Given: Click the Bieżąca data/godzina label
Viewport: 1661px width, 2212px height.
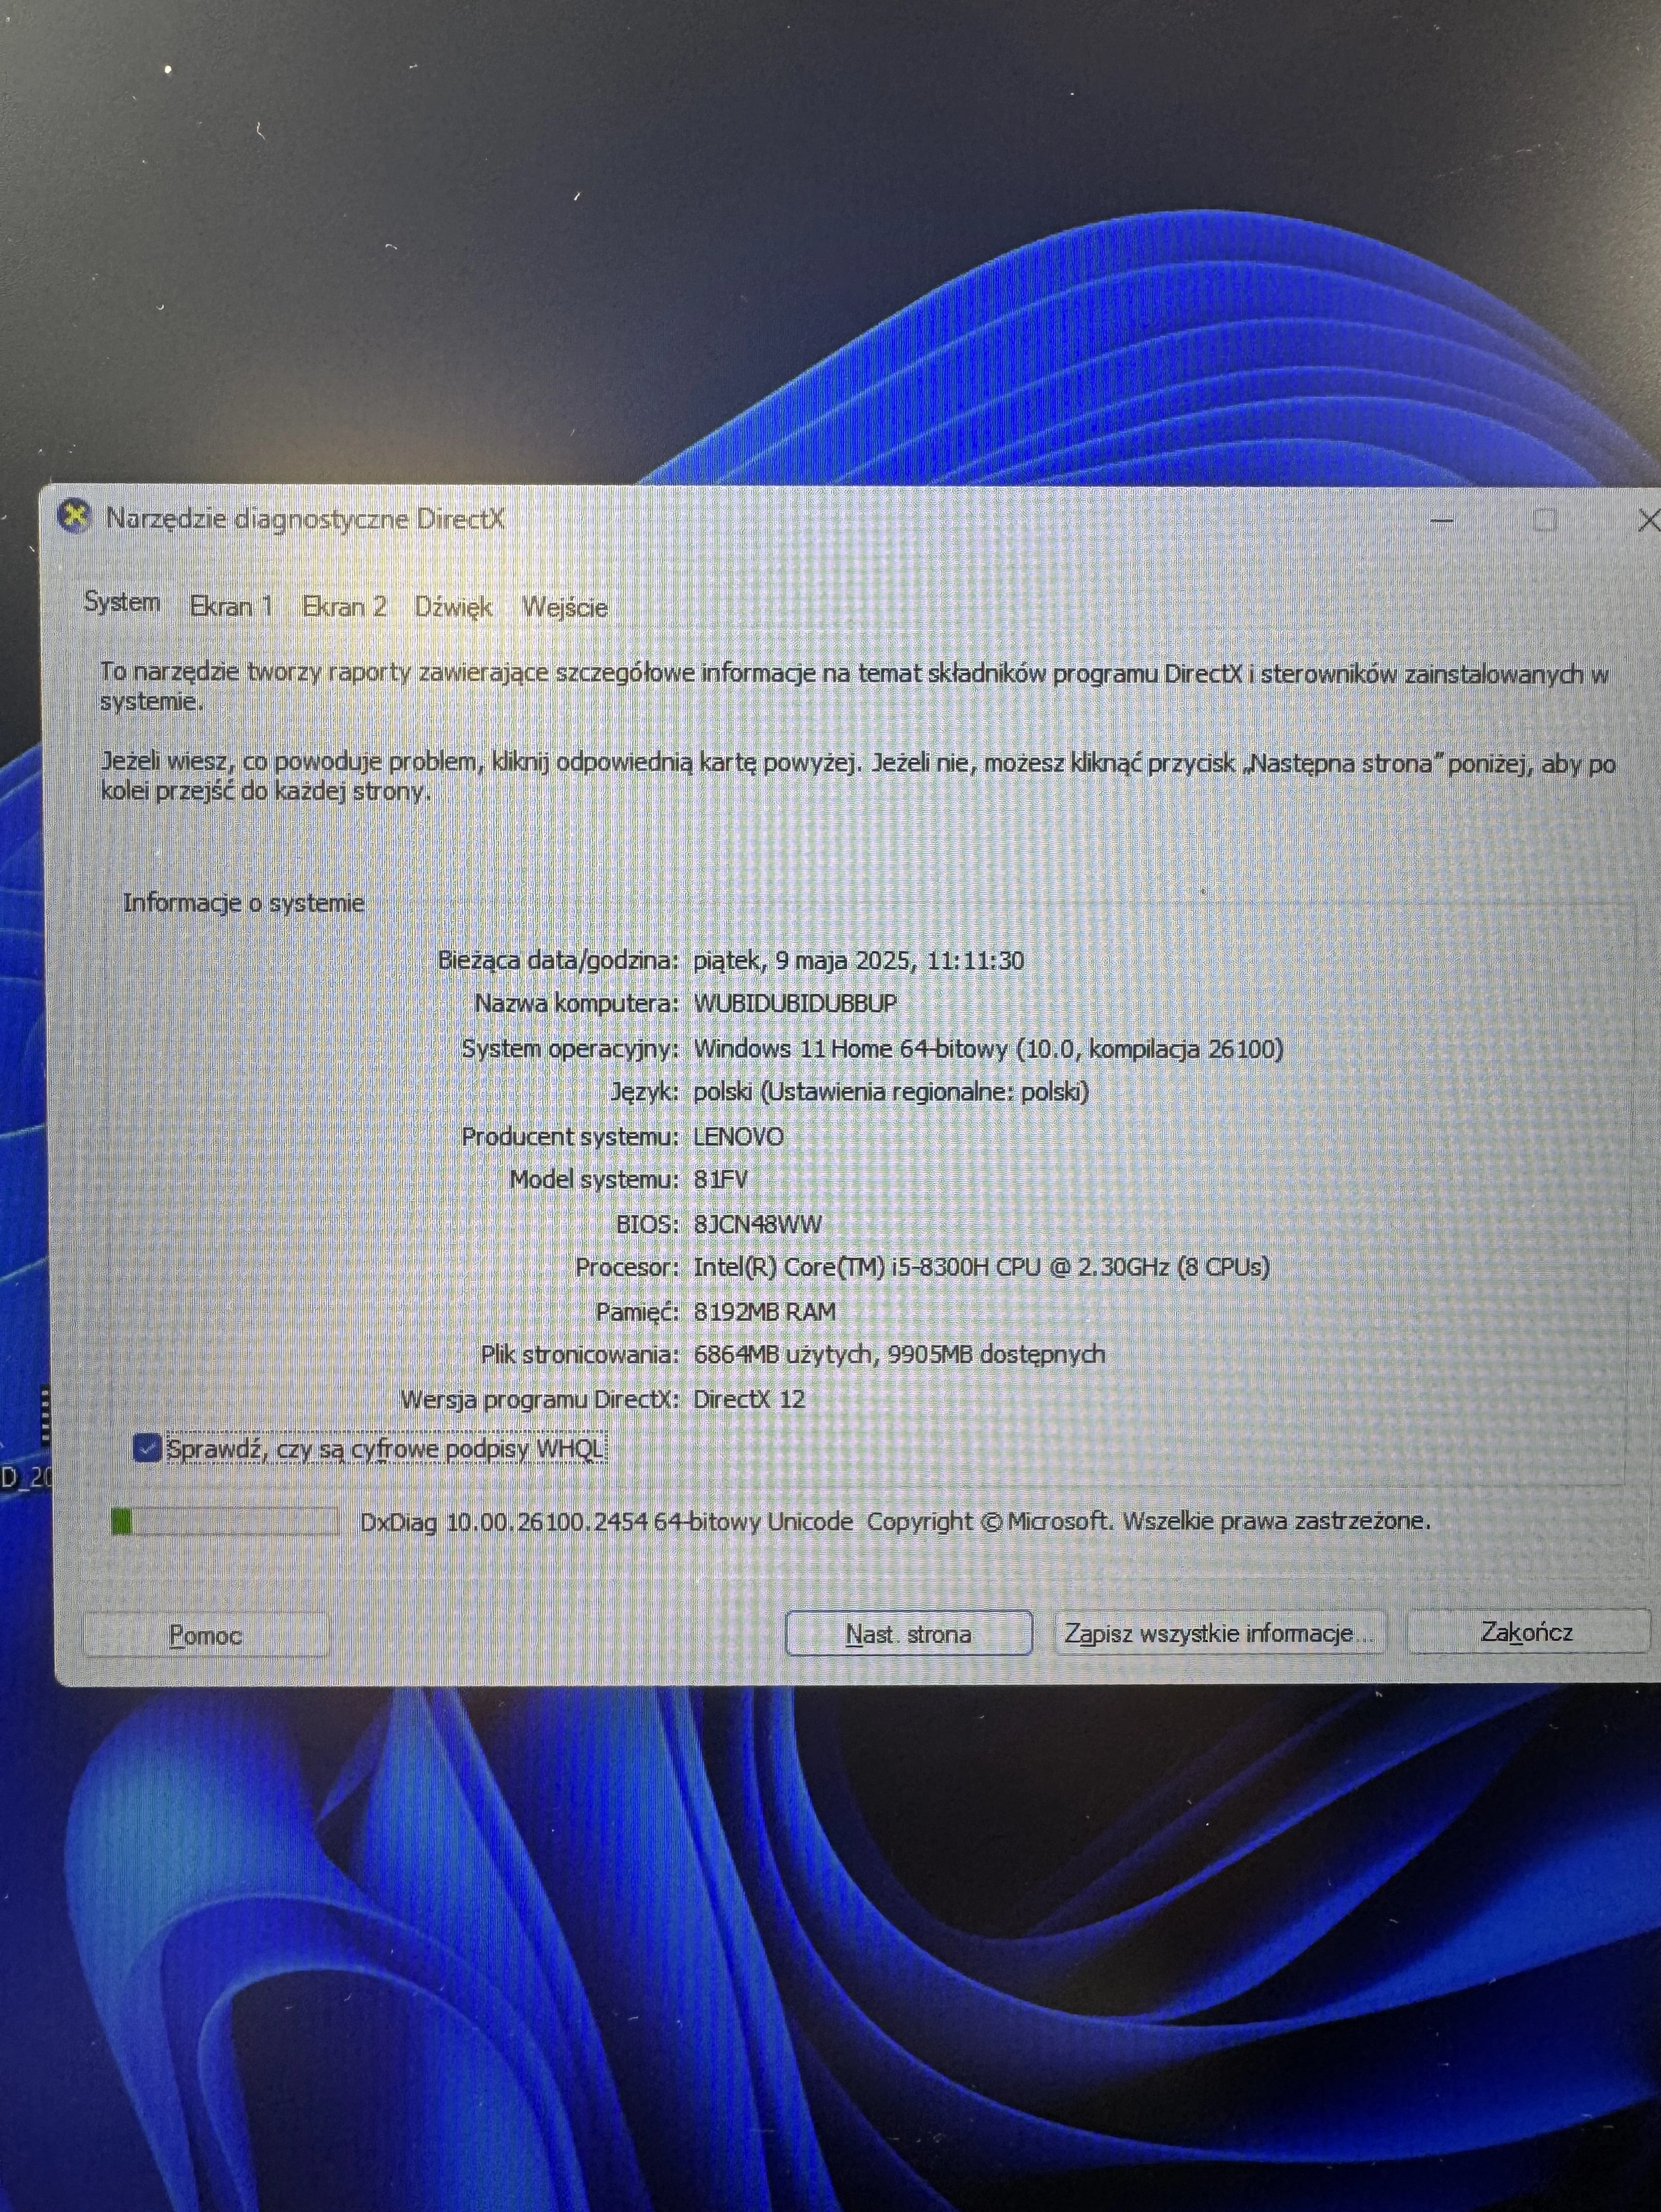Looking at the screenshot, I should coord(558,960).
